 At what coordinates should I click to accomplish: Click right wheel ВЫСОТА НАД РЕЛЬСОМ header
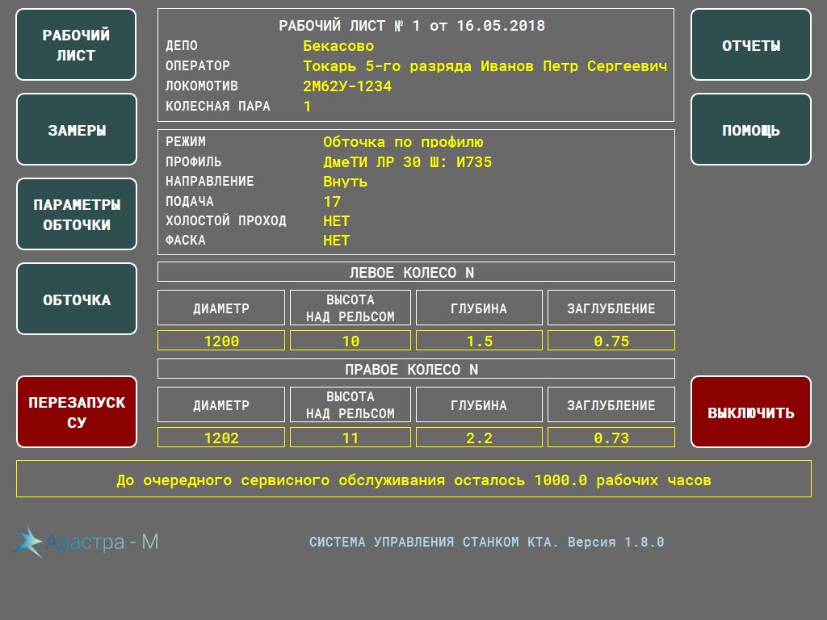click(351, 405)
